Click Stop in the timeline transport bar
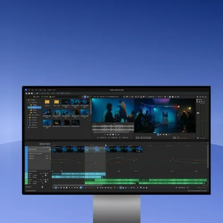This screenshot has height=223, width=223. tap(66, 188)
